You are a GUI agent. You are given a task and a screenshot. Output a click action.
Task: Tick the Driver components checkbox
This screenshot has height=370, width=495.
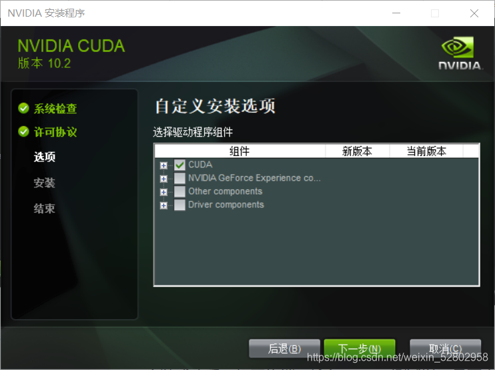click(179, 205)
